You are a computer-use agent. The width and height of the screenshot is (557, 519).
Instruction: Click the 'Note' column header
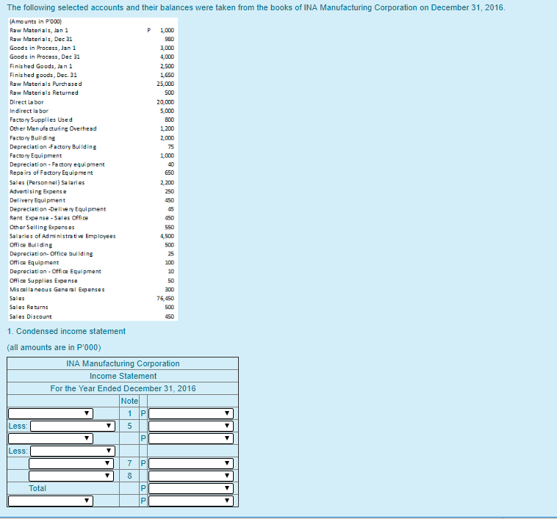[129, 401]
